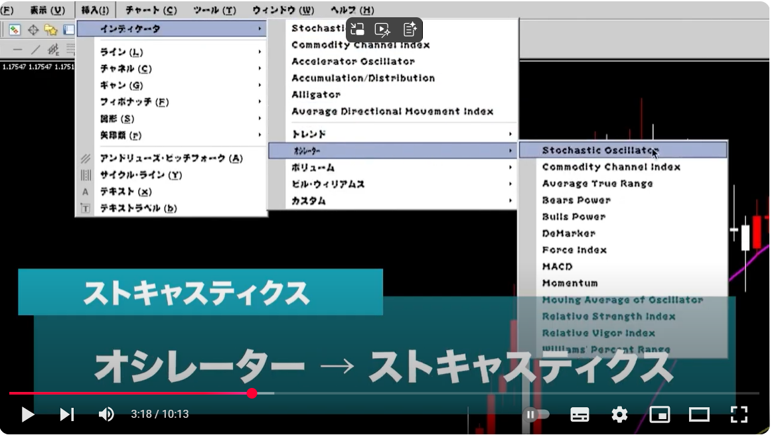
Task: Open the 挿入 (I) menu
Action: pyautogui.click(x=94, y=10)
